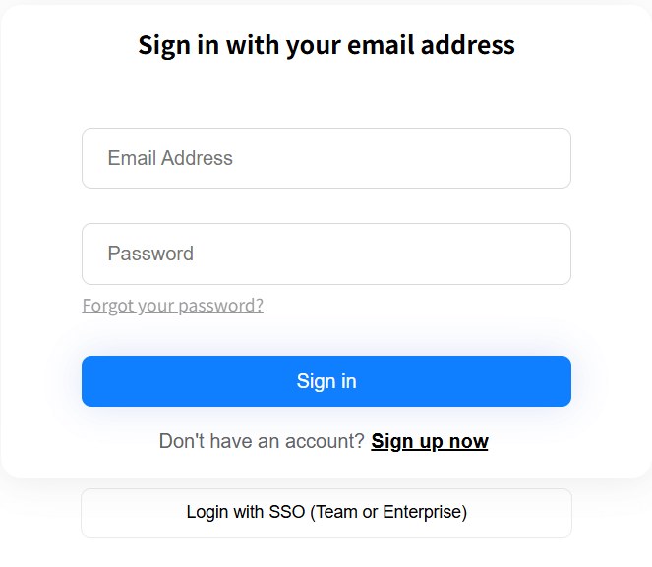Select the underlined Forgot your password text

tap(173, 306)
